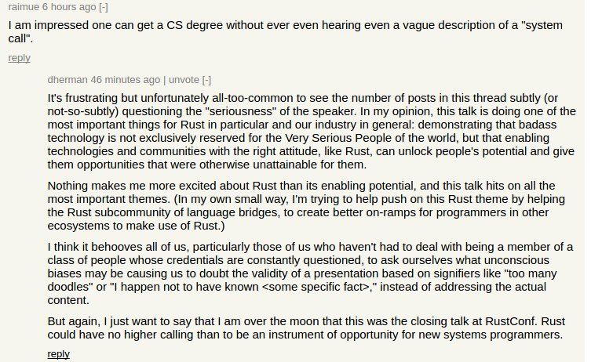Click the paragraph starting "But again, I just want"
602x362 pixels.
pos(306,328)
